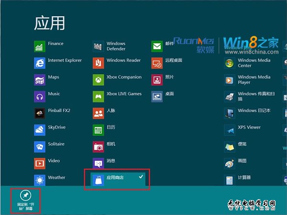Click the Windows 日记本 label

point(254,111)
